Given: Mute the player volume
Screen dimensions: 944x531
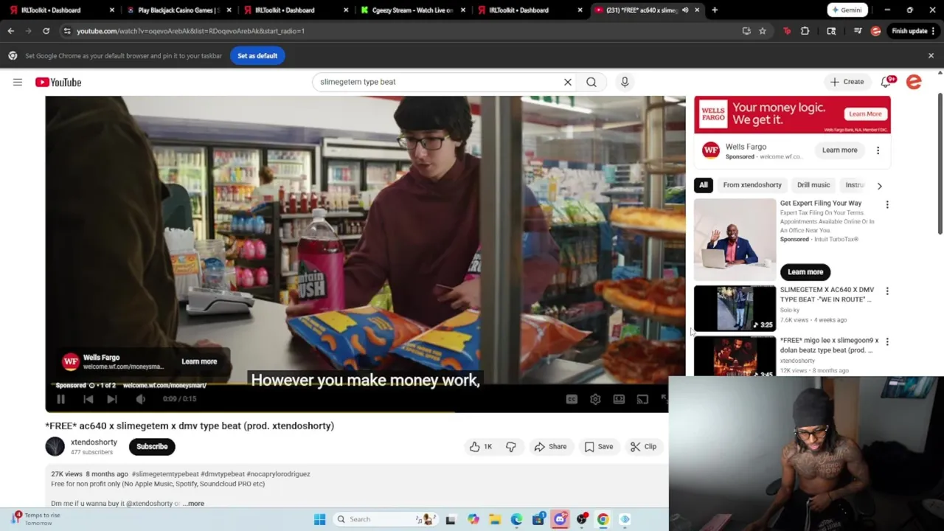Looking at the screenshot, I should tap(140, 399).
